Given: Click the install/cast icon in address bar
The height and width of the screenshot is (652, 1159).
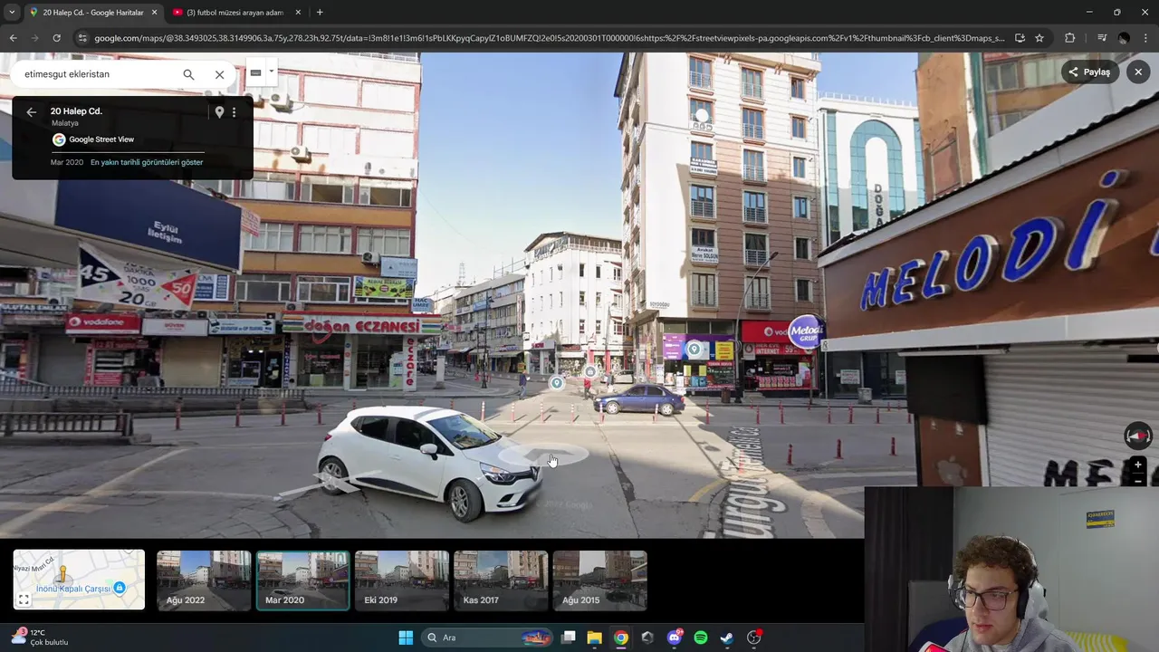Looking at the screenshot, I should 1020,38.
